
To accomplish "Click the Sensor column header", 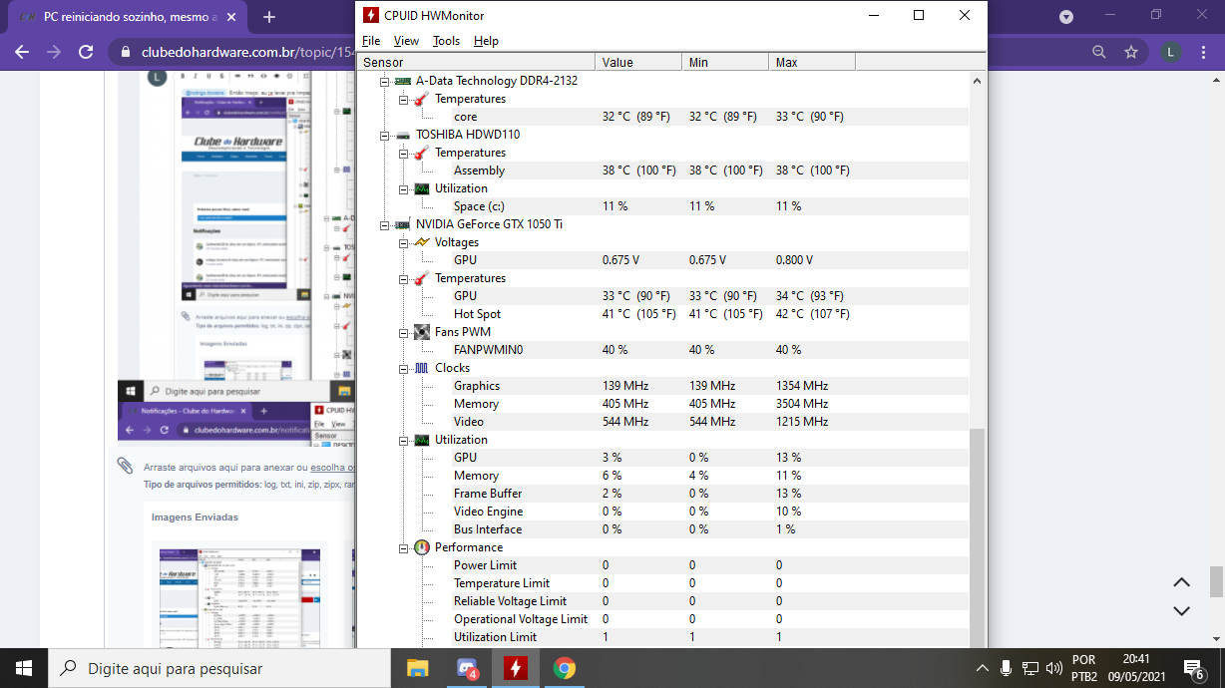I will pos(476,62).
